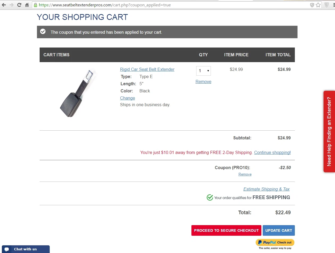The image size is (335, 253).
Task: Open Rigid Car Seat Belt Extender link
Action: tap(147, 69)
